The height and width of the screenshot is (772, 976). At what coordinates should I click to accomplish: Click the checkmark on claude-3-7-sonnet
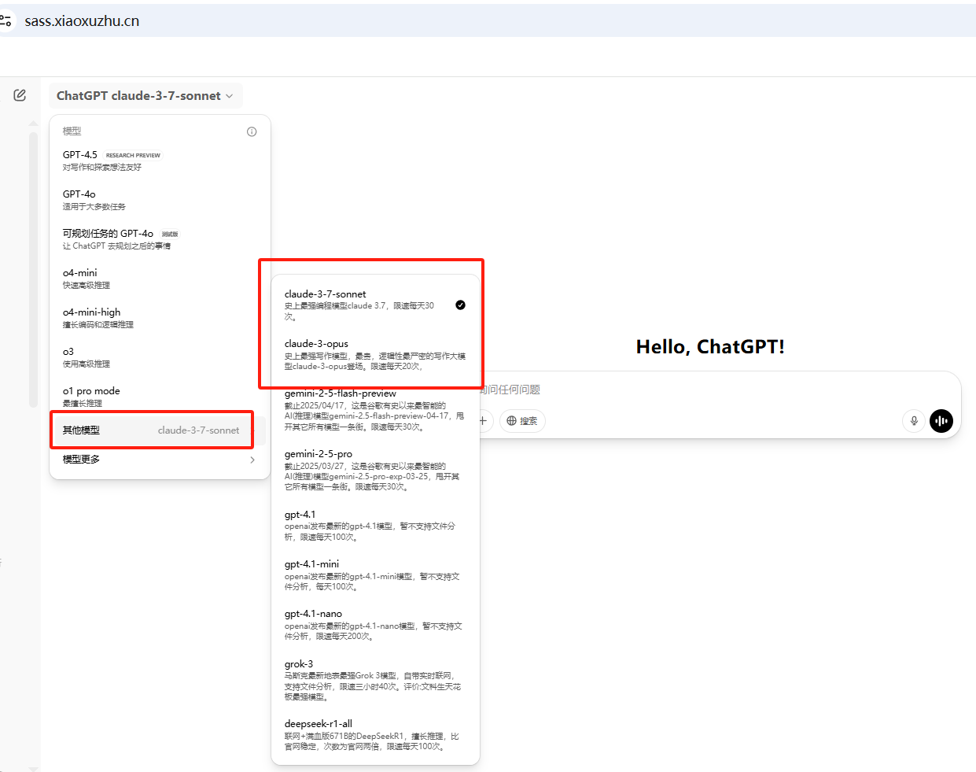[x=459, y=305]
